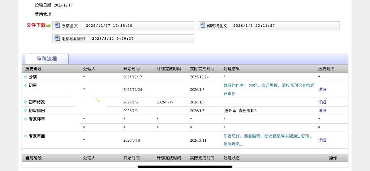Expand the 专家审回 stage bullet
The height and width of the screenshot is (171, 370).
26,136
